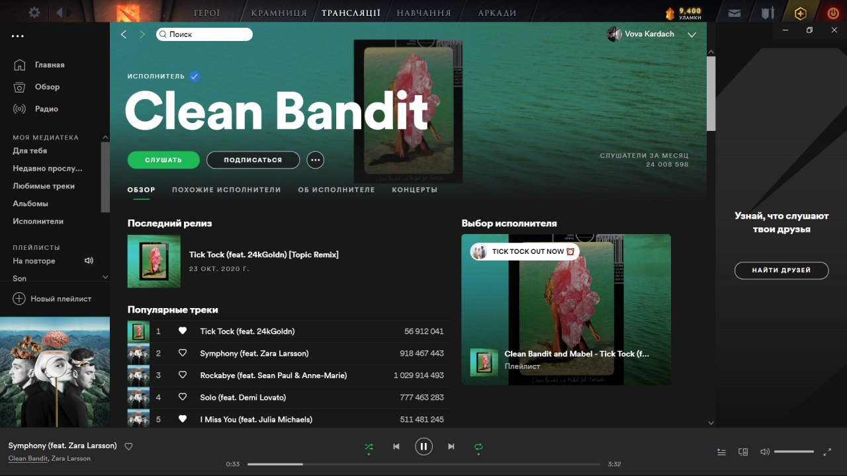This screenshot has width=847, height=476.
Task: Click now-playing speaker icon on На повторе
Action: point(89,260)
